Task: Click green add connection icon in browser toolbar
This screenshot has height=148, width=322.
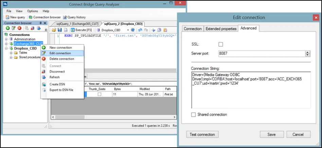Action: click(7, 28)
